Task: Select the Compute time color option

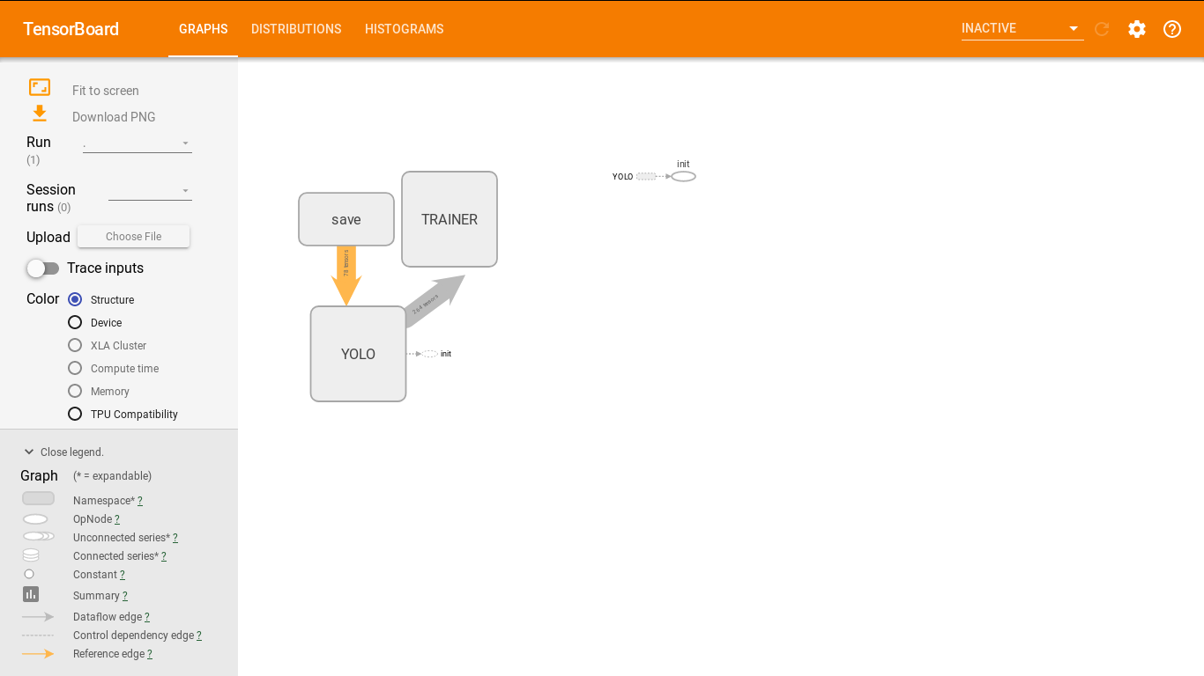Action: [75, 368]
